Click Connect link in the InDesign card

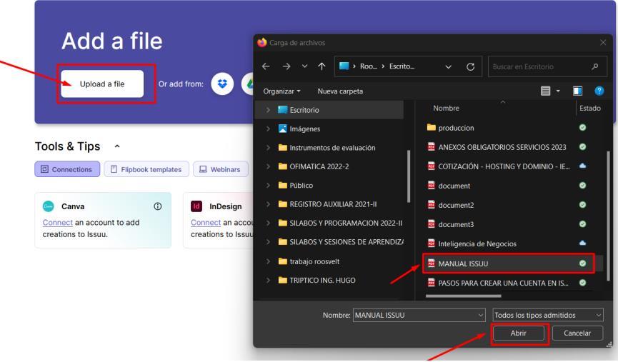coord(206,222)
